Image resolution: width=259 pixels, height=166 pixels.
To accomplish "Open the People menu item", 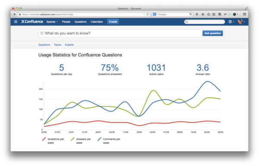I will coord(66,22).
